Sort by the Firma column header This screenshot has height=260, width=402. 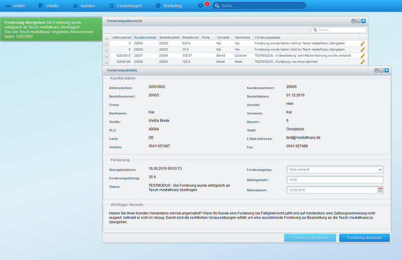click(207, 38)
